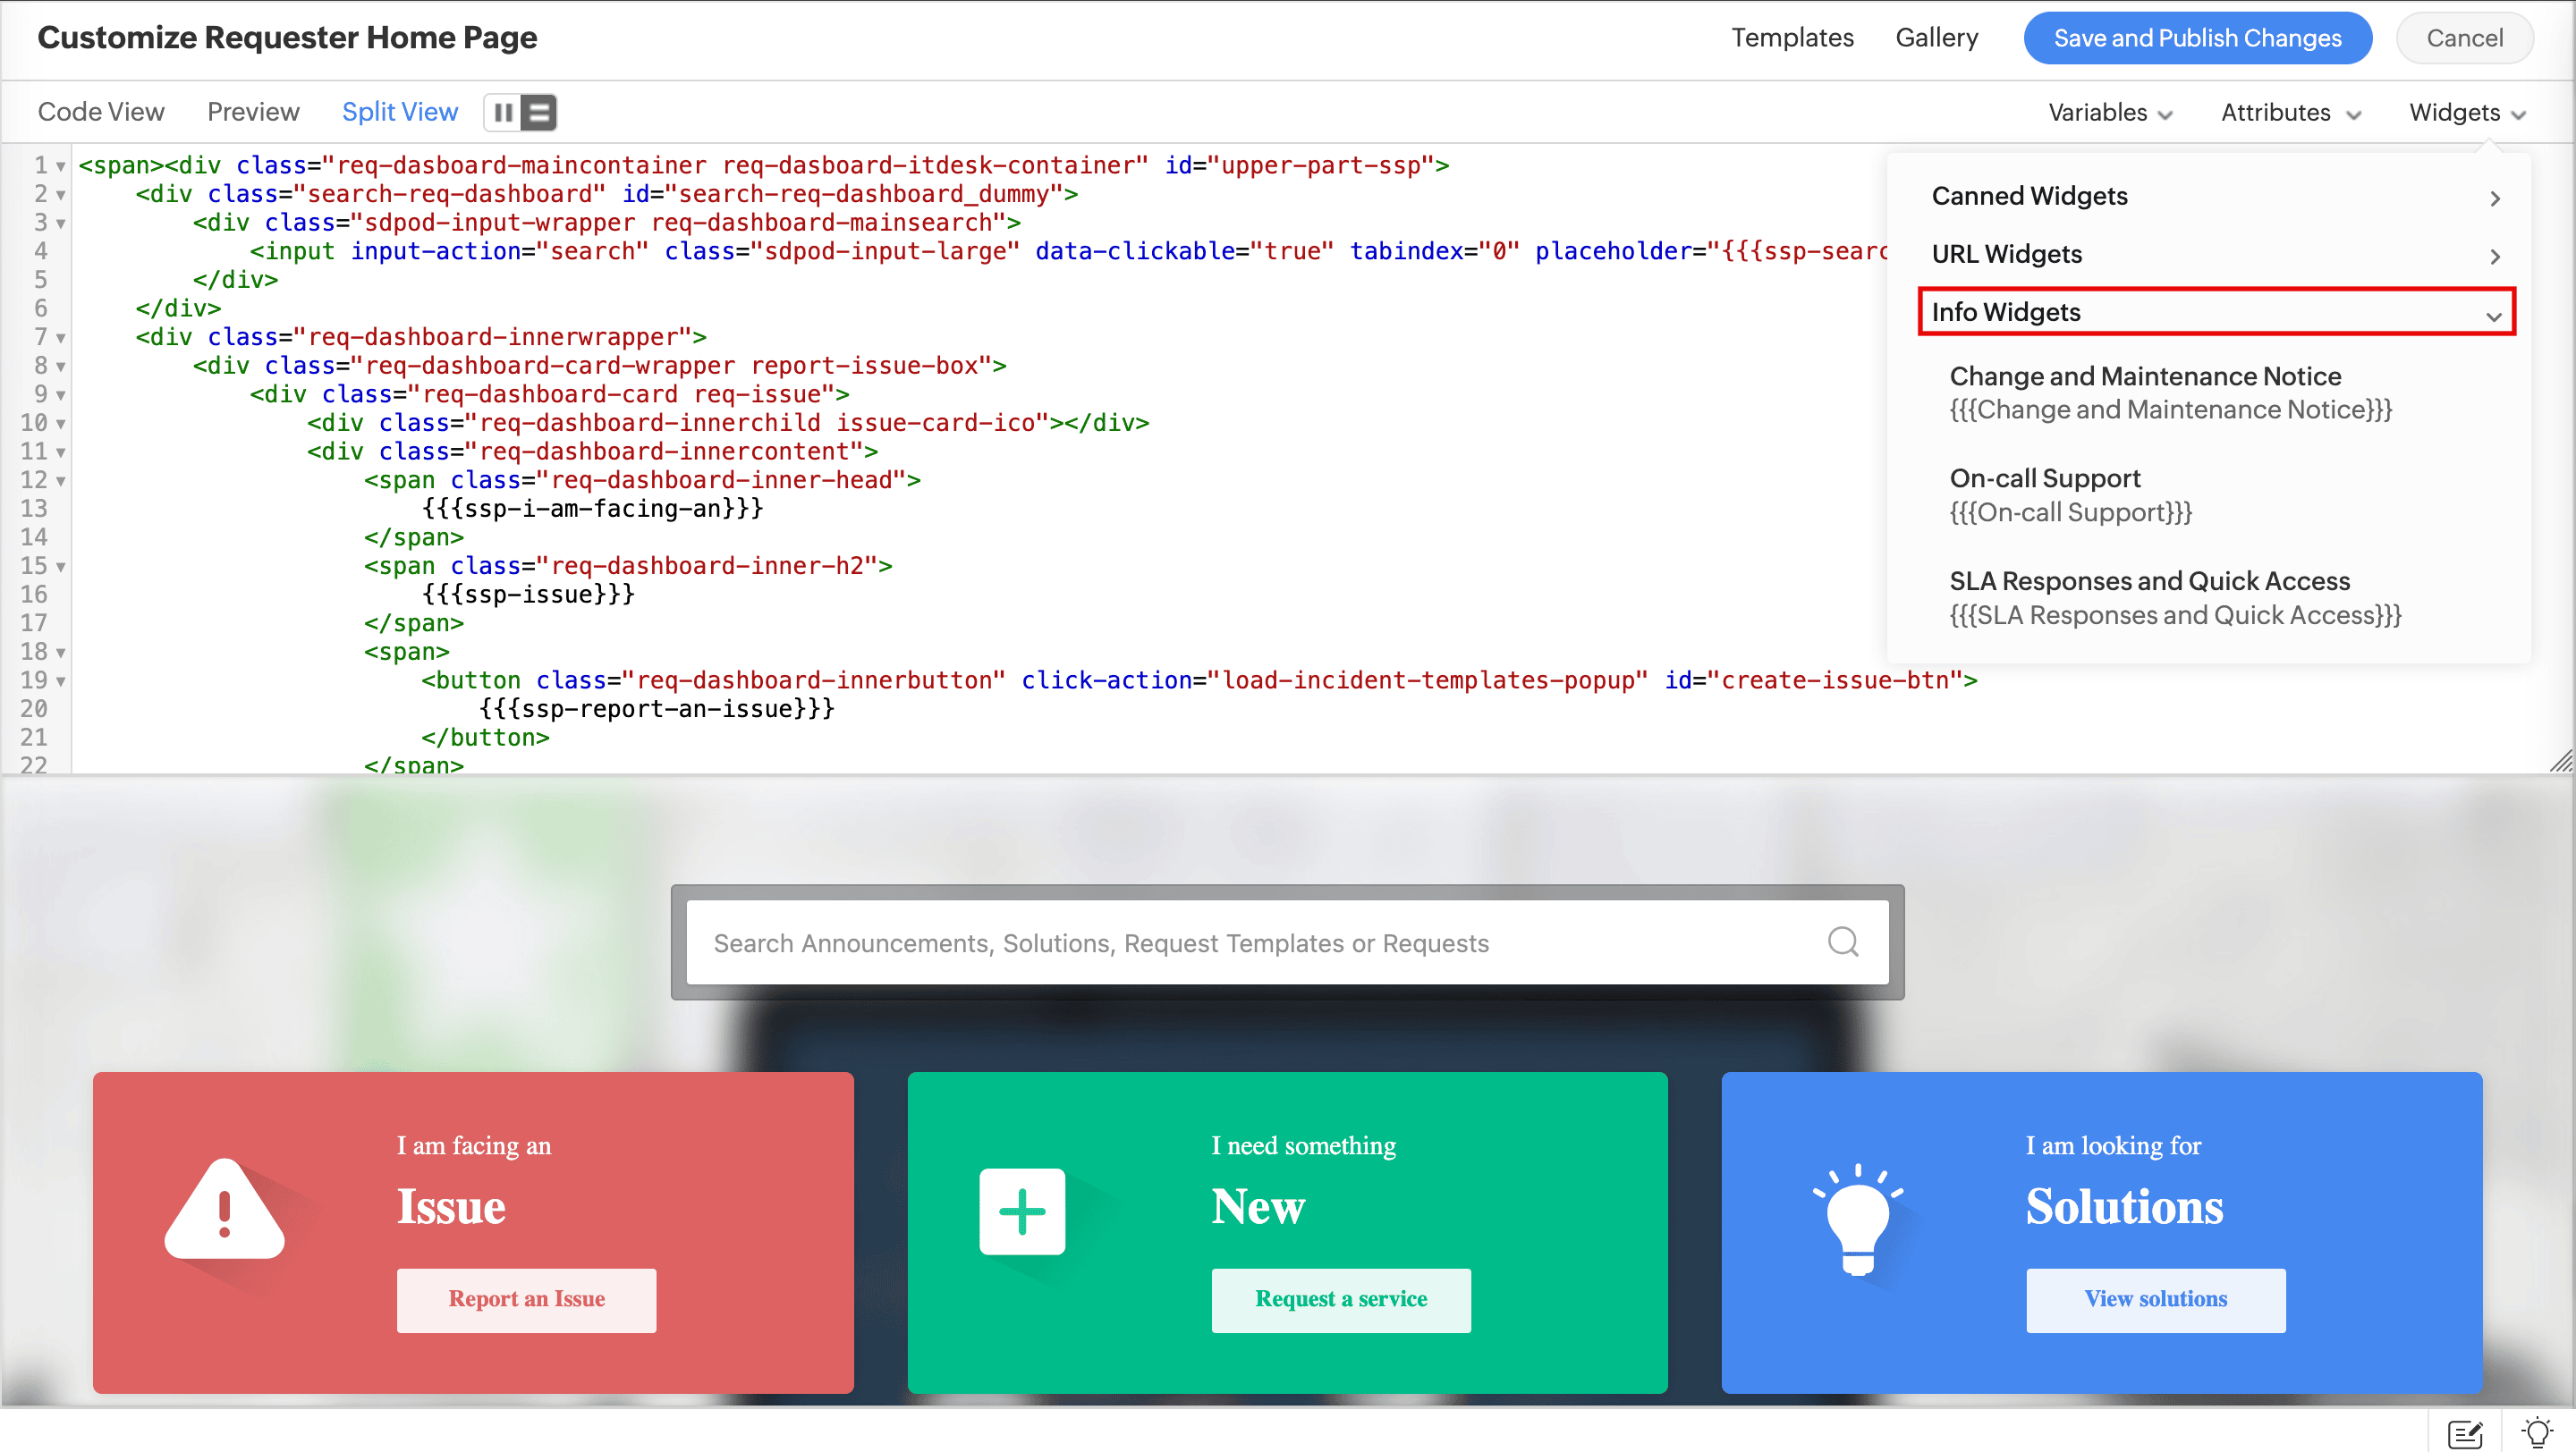Expand the Canned Widgets submenu
The width and height of the screenshot is (2576, 1452).
[2215, 197]
